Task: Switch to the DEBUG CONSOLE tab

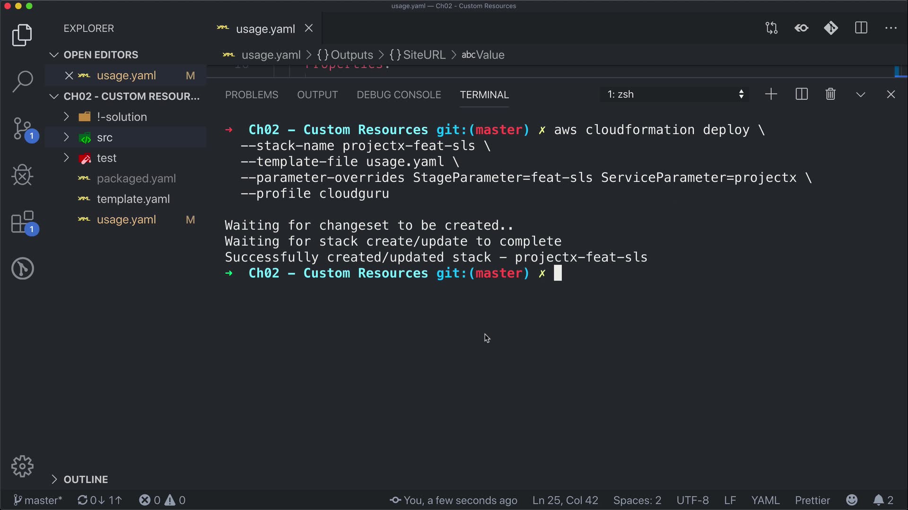Action: (399, 95)
